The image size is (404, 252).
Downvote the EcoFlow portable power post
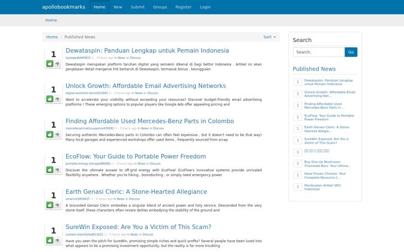57,170
